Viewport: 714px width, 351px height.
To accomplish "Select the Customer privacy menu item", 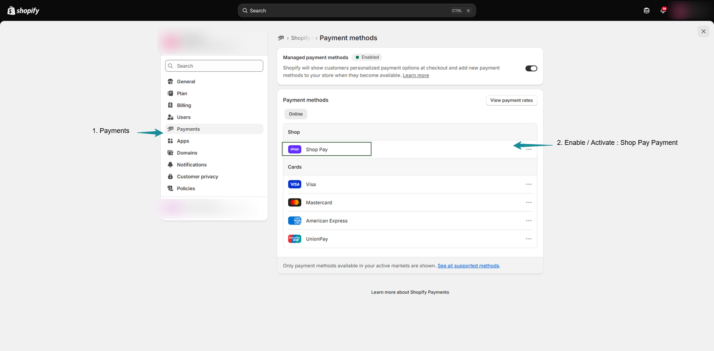I will click(x=214, y=176).
